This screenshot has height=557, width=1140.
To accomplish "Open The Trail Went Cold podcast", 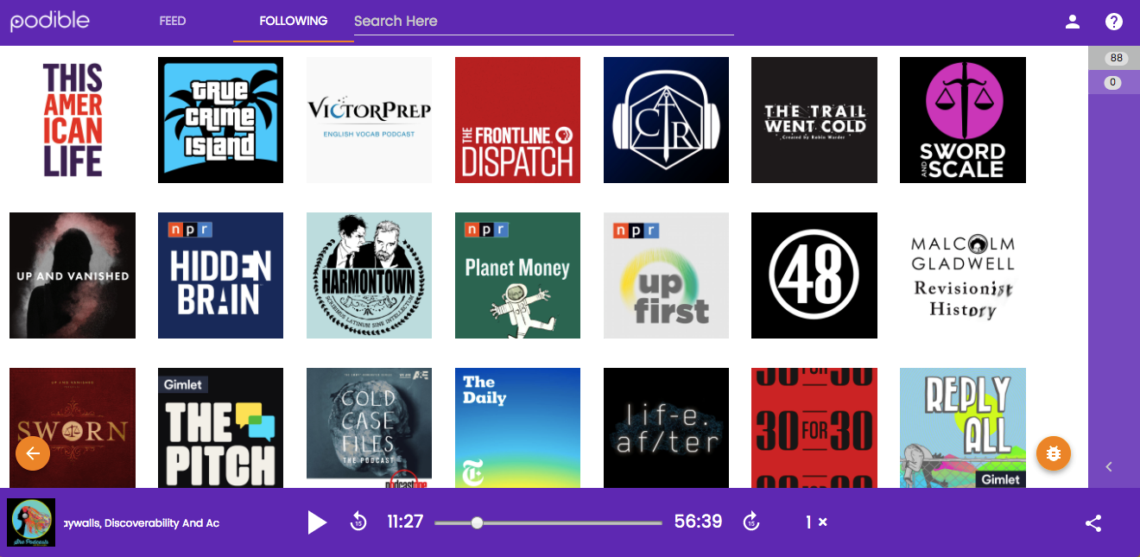I will 814,120.
